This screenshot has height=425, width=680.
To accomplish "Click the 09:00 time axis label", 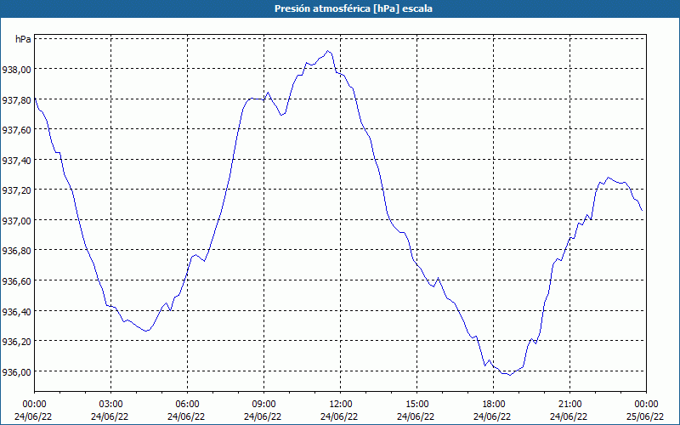I will tap(264, 405).
